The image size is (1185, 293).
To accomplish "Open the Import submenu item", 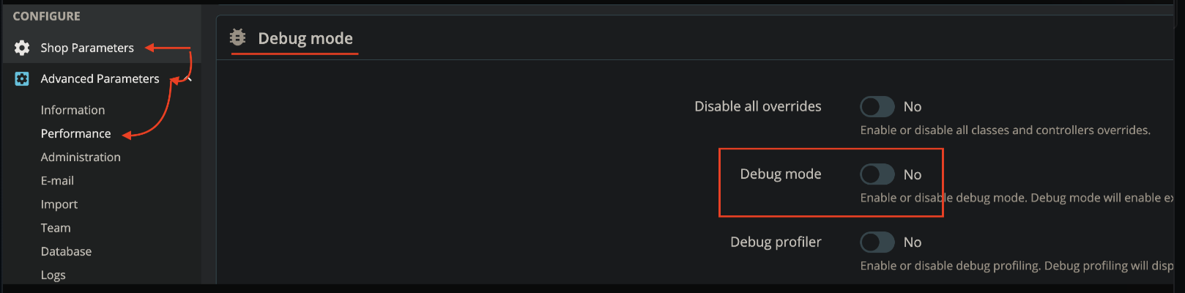I will click(x=59, y=204).
